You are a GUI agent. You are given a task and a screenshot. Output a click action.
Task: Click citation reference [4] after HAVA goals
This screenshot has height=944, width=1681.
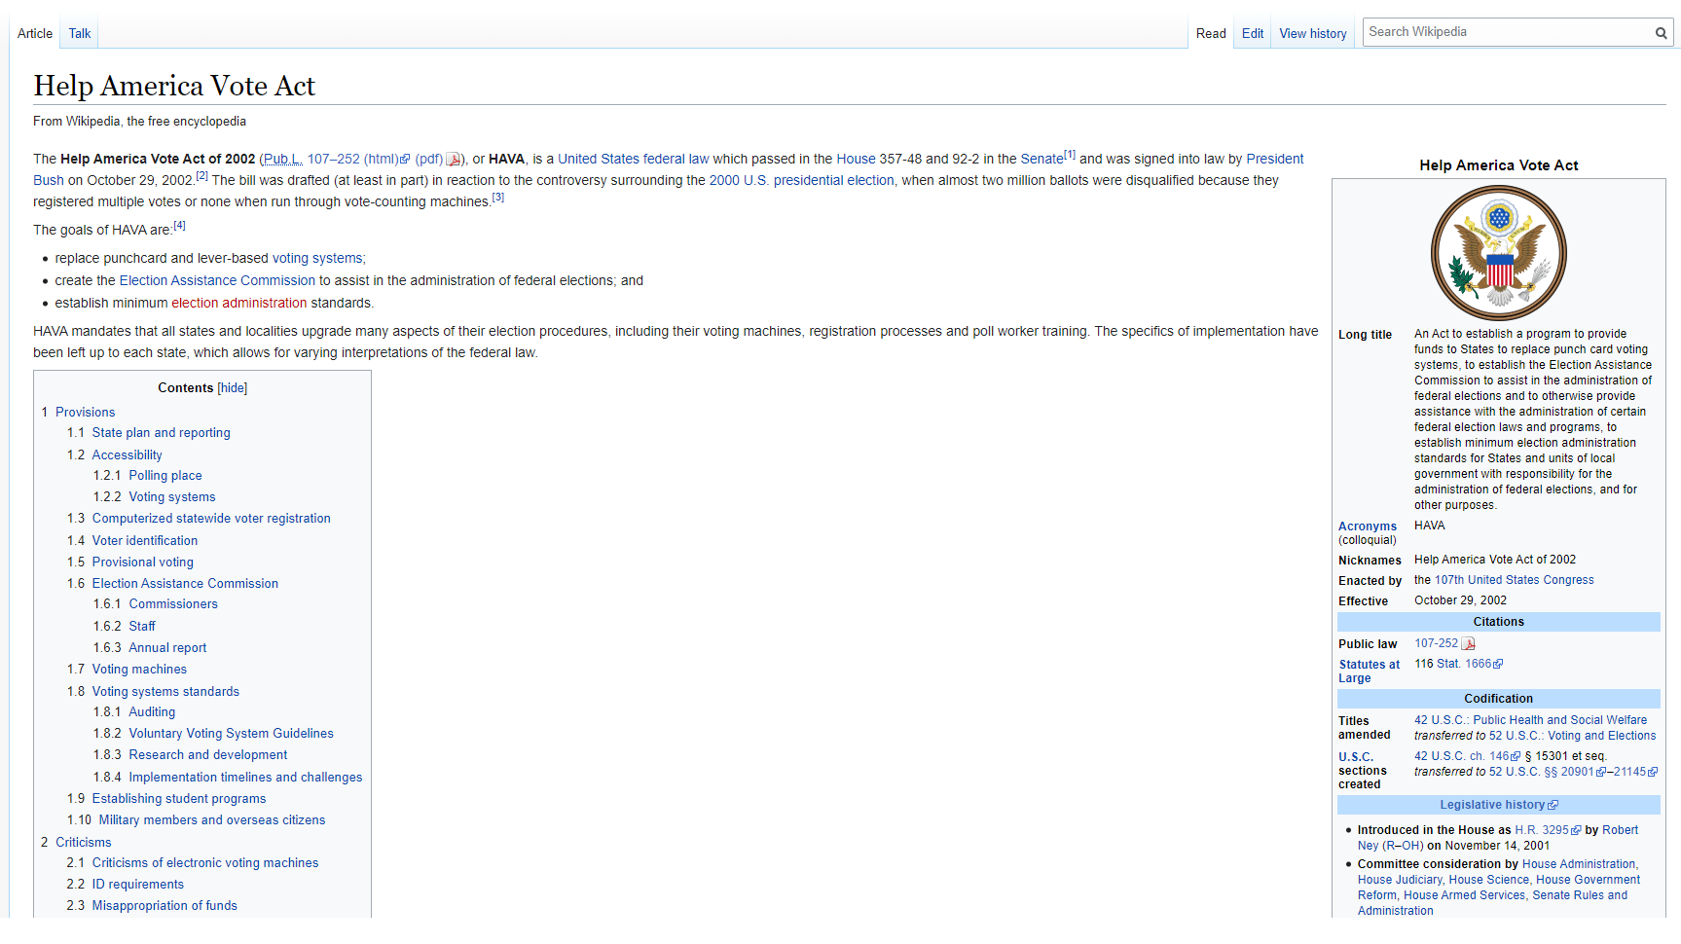pos(179,226)
